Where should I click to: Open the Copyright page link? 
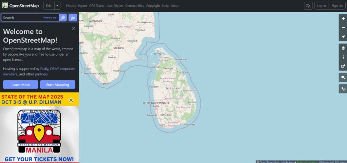coord(153,6)
